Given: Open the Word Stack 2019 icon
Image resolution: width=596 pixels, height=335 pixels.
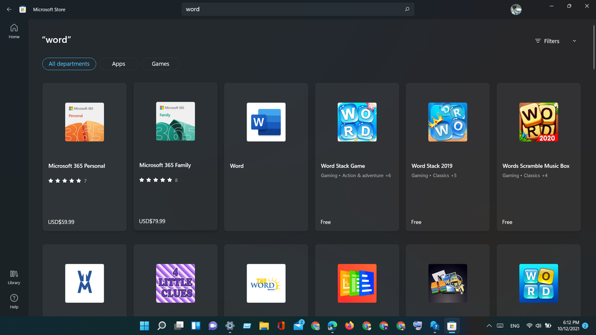Looking at the screenshot, I should [x=448, y=122].
